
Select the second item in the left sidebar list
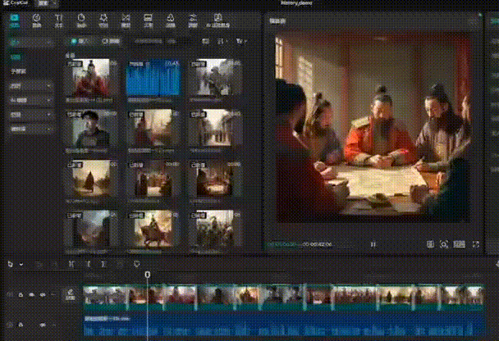pos(18,71)
